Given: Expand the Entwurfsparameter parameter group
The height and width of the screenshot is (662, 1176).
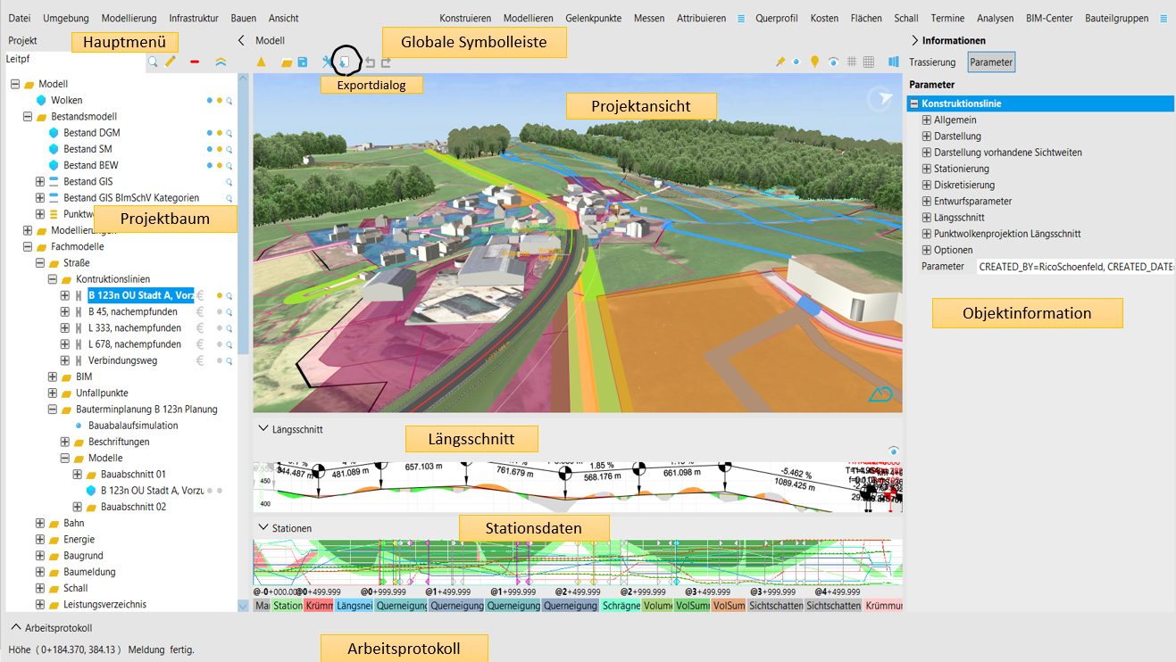Looking at the screenshot, I should point(926,202).
